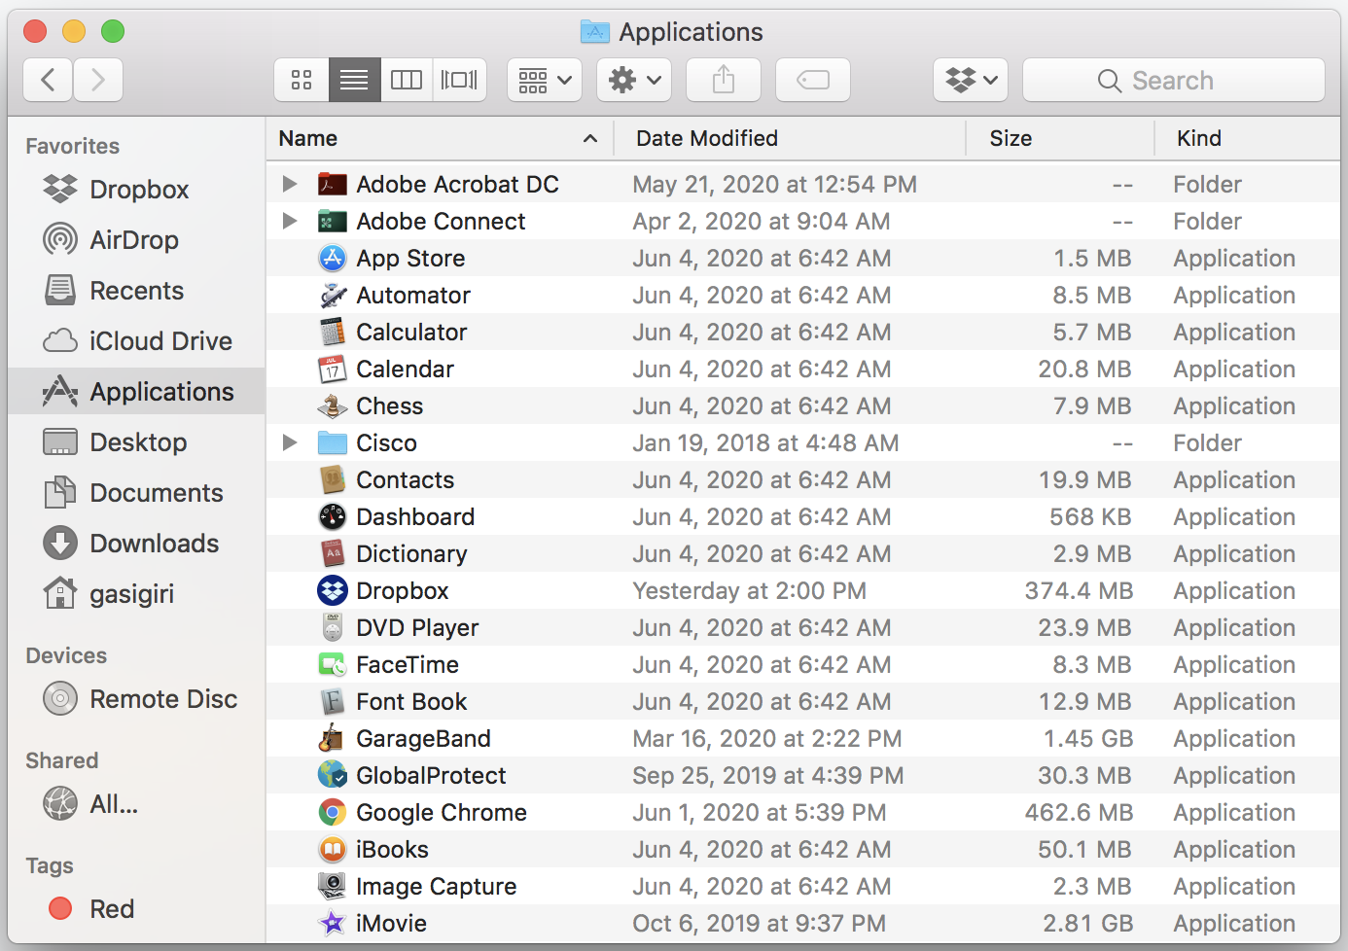Image resolution: width=1348 pixels, height=951 pixels.
Task: Open the Action gear menu
Action: [634, 80]
